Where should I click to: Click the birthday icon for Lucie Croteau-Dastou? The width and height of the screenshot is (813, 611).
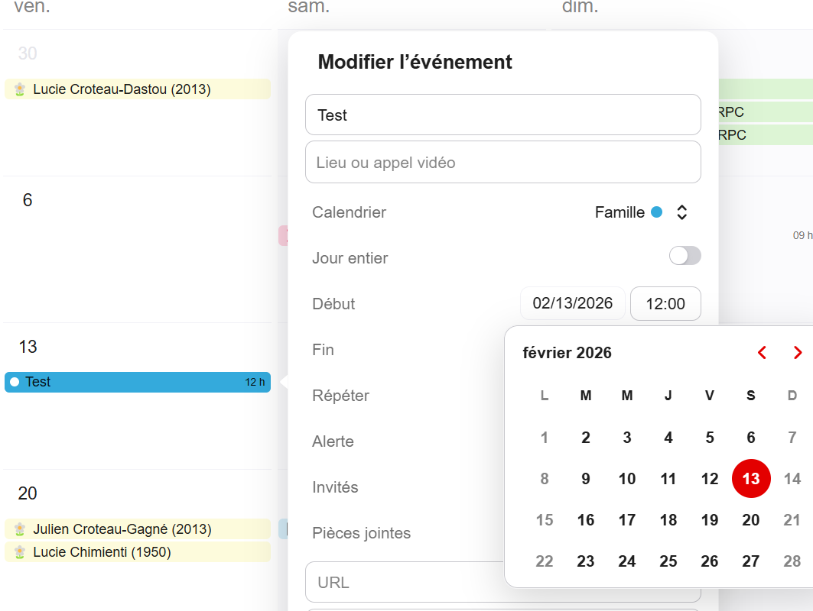(x=20, y=89)
